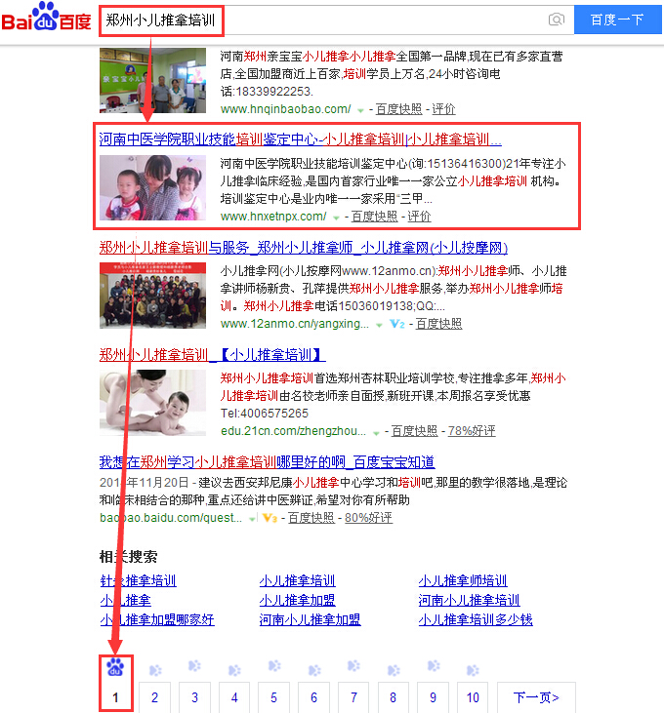Click paw icon above page 10

473,670
